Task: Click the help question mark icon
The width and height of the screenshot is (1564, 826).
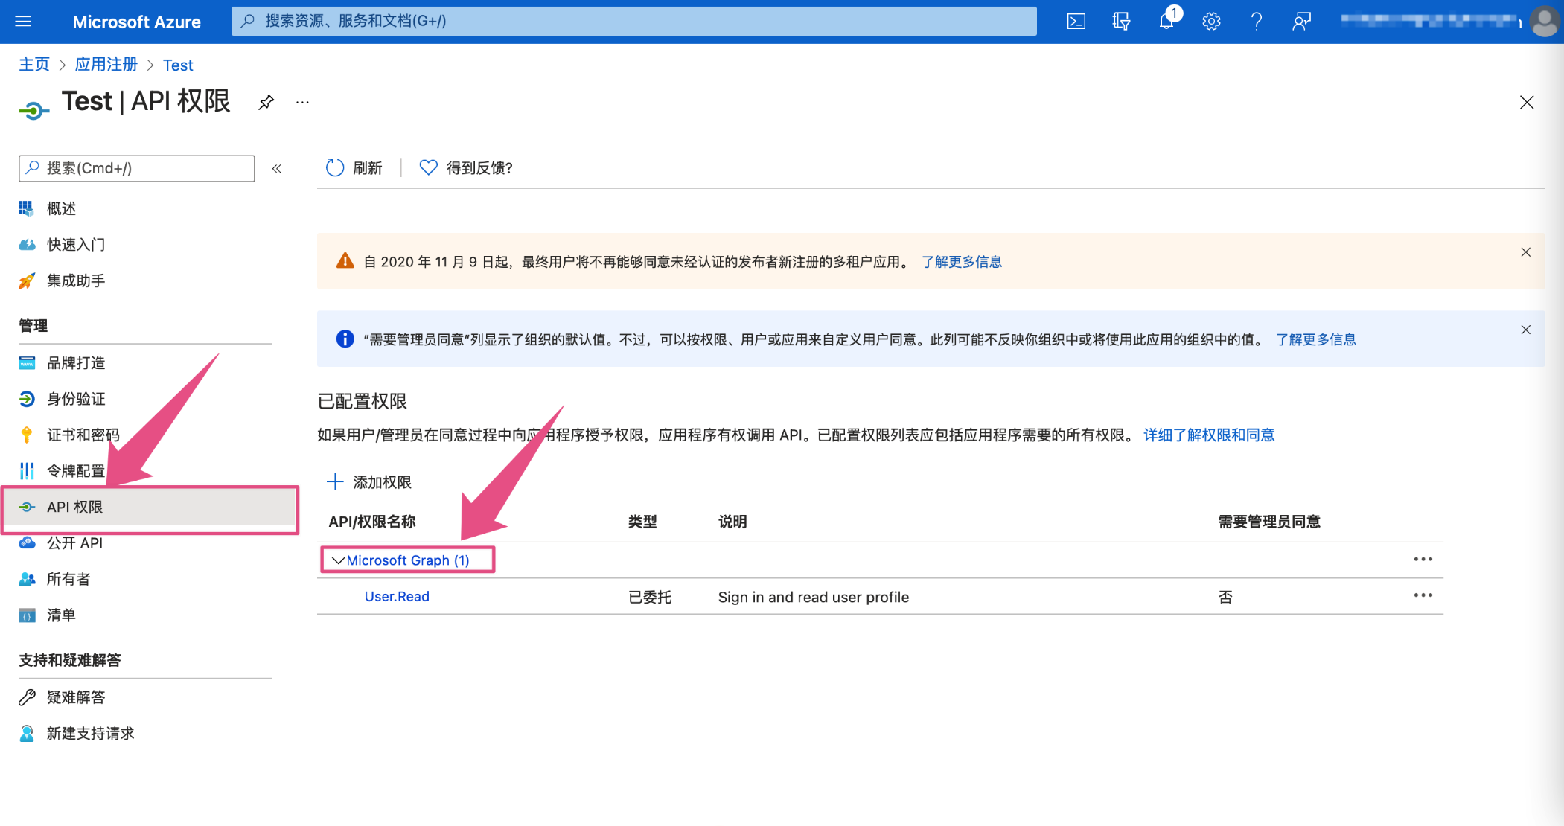Action: click(1257, 22)
